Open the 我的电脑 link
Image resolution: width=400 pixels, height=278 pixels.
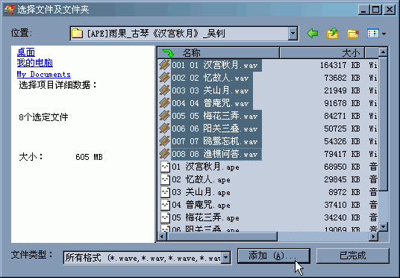pyautogui.click(x=35, y=63)
